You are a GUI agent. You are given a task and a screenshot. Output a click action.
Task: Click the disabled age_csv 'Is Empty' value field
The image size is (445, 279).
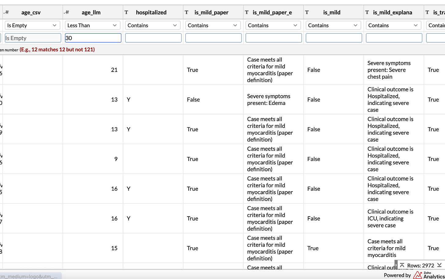[33, 38]
